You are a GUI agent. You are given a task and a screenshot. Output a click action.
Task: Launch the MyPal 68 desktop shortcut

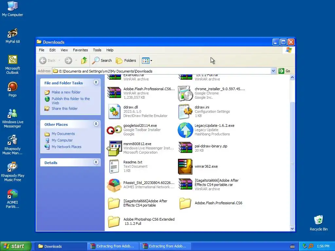pyautogui.click(x=13, y=36)
